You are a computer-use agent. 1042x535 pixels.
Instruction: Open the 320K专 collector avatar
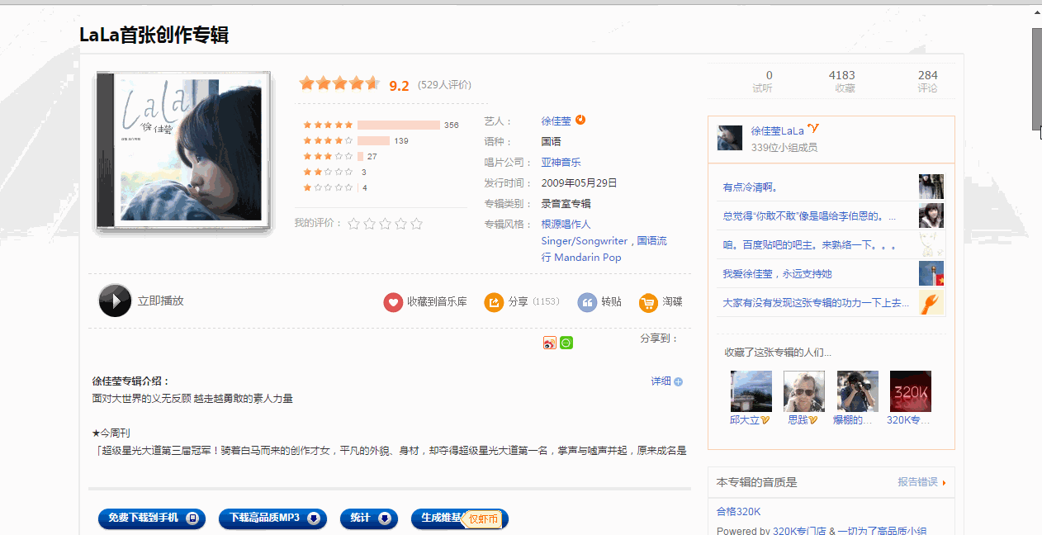910,391
